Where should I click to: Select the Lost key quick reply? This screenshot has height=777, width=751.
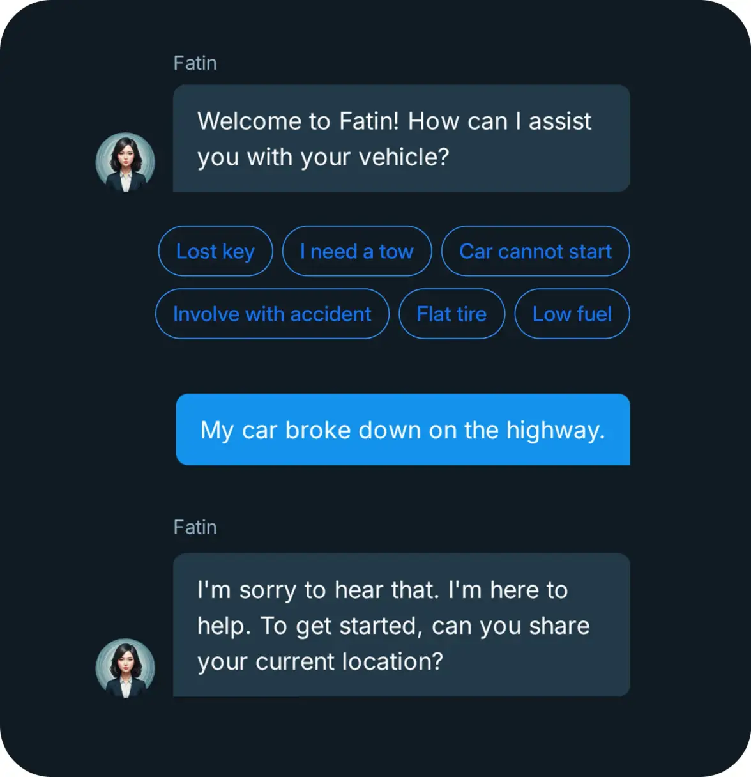point(215,251)
